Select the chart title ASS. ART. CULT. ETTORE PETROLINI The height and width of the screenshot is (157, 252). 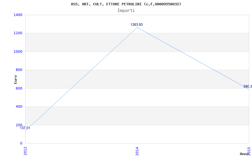click(126, 4)
